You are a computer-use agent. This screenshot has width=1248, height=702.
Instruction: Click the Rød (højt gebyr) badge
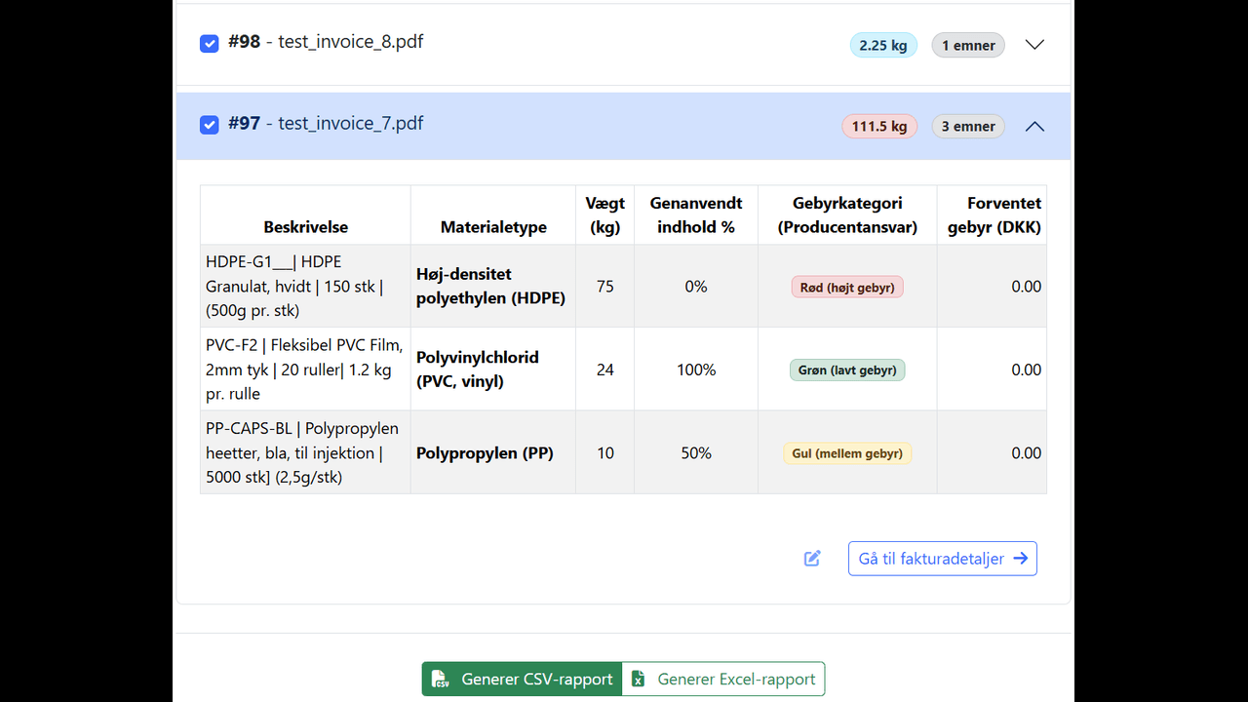point(847,287)
